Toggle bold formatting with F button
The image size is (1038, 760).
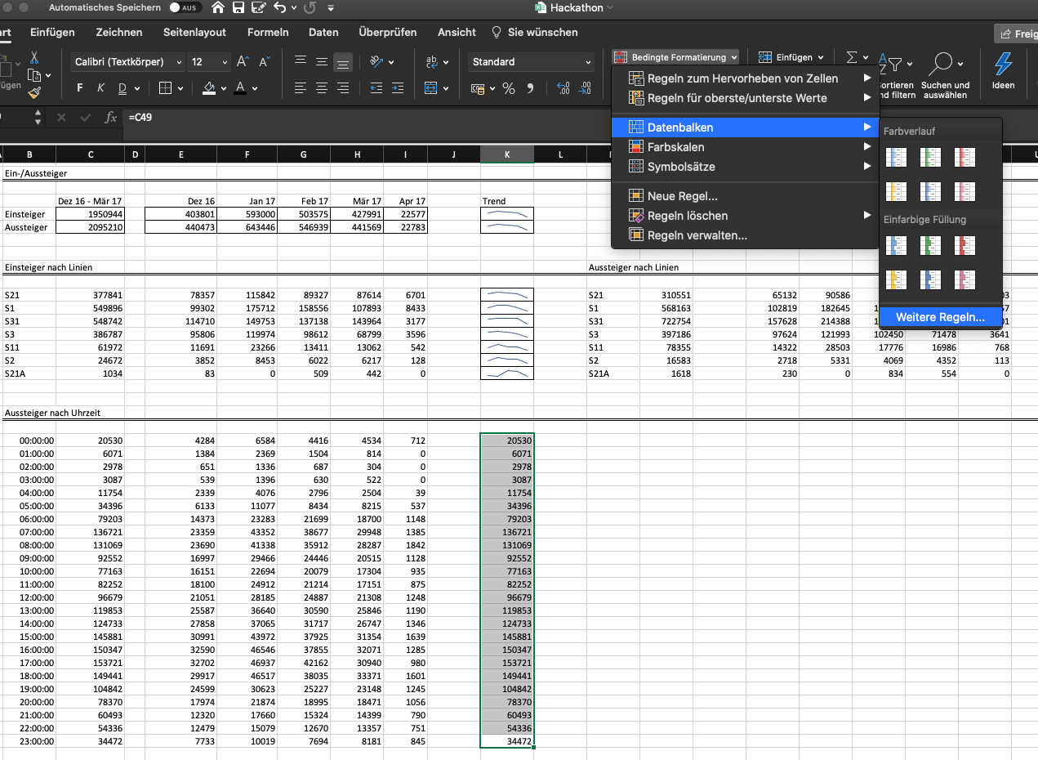(80, 88)
